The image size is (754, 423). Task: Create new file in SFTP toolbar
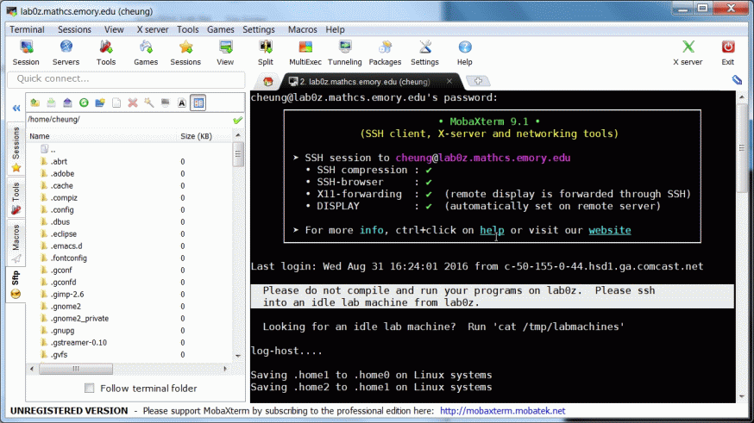(116, 103)
